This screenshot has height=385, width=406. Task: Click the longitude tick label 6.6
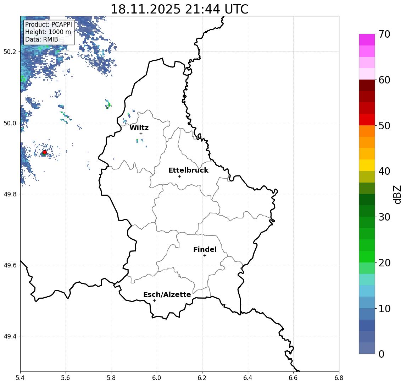point(293,378)
